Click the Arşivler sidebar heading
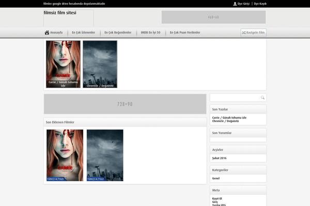The width and height of the screenshot is (310, 206). [x=218, y=150]
